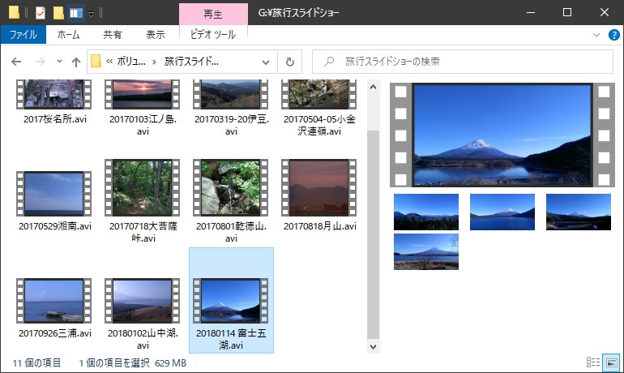
Task: Click the address bar overflow chevron «
Action: 109,62
